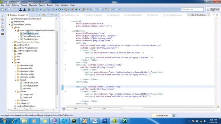Select AndroidManifest.xml in Package Explorer
Viewport: 221px width, 124px height.
tap(26, 106)
